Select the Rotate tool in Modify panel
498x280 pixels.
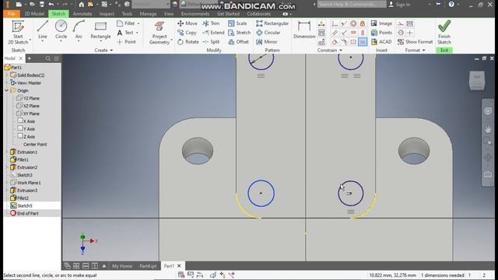(188, 41)
